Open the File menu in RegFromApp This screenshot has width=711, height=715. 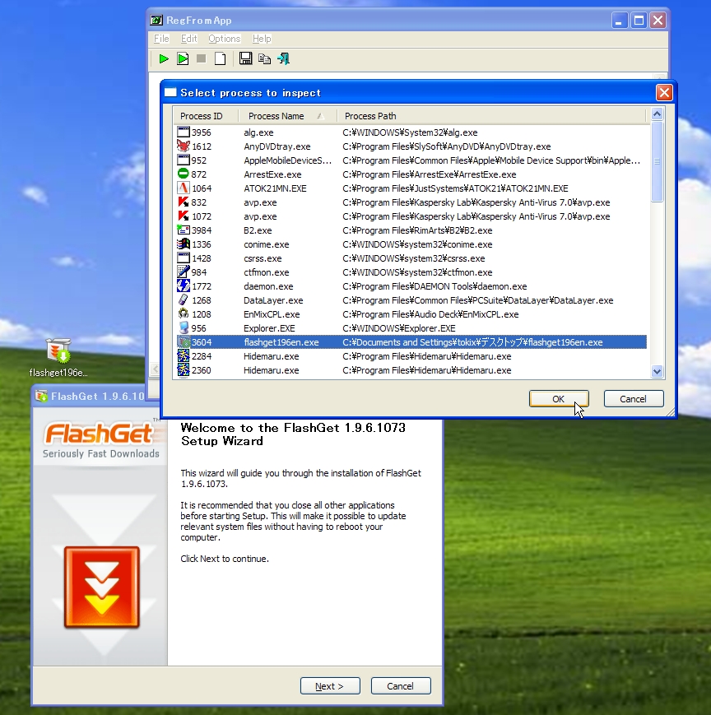tap(161, 39)
